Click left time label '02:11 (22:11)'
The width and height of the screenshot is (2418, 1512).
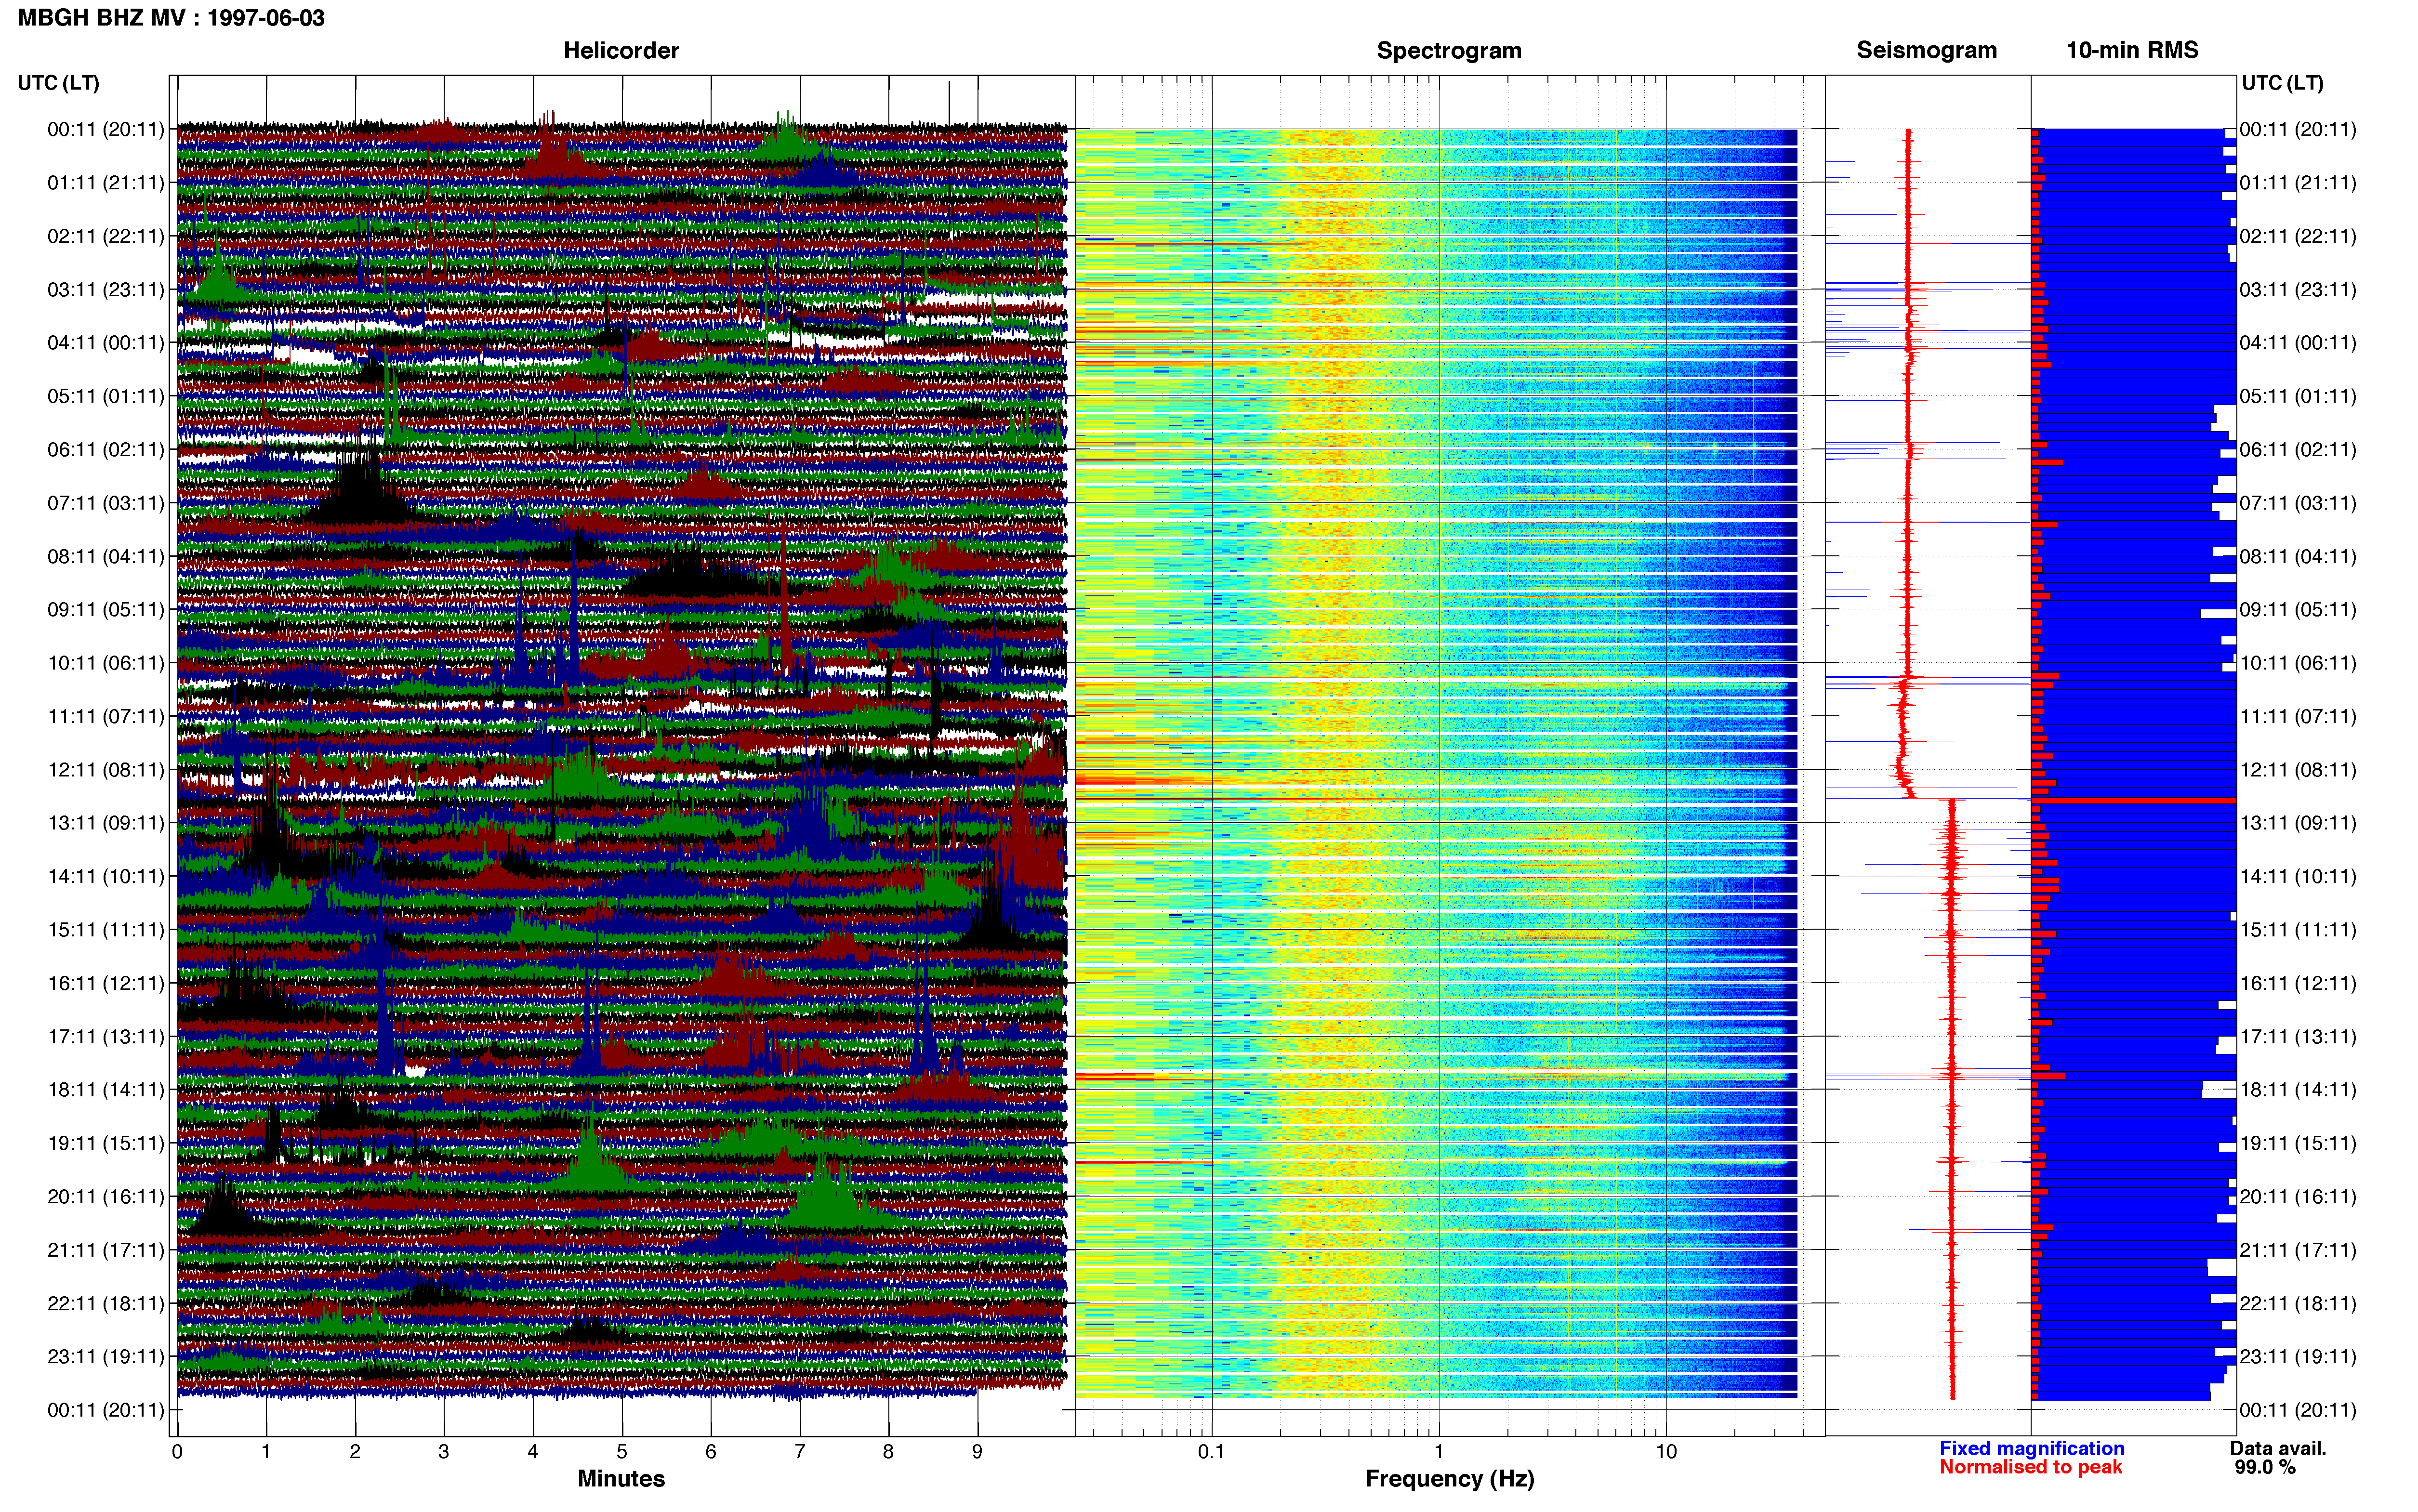[x=106, y=236]
